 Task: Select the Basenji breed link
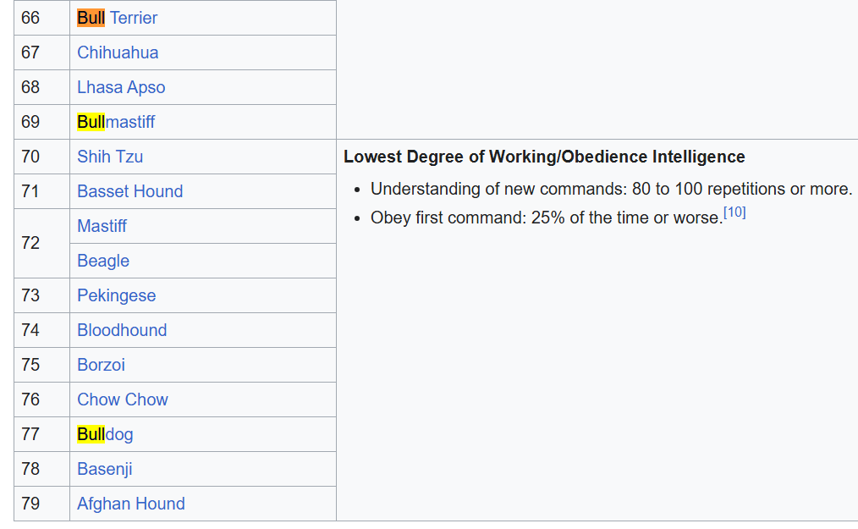click(104, 469)
